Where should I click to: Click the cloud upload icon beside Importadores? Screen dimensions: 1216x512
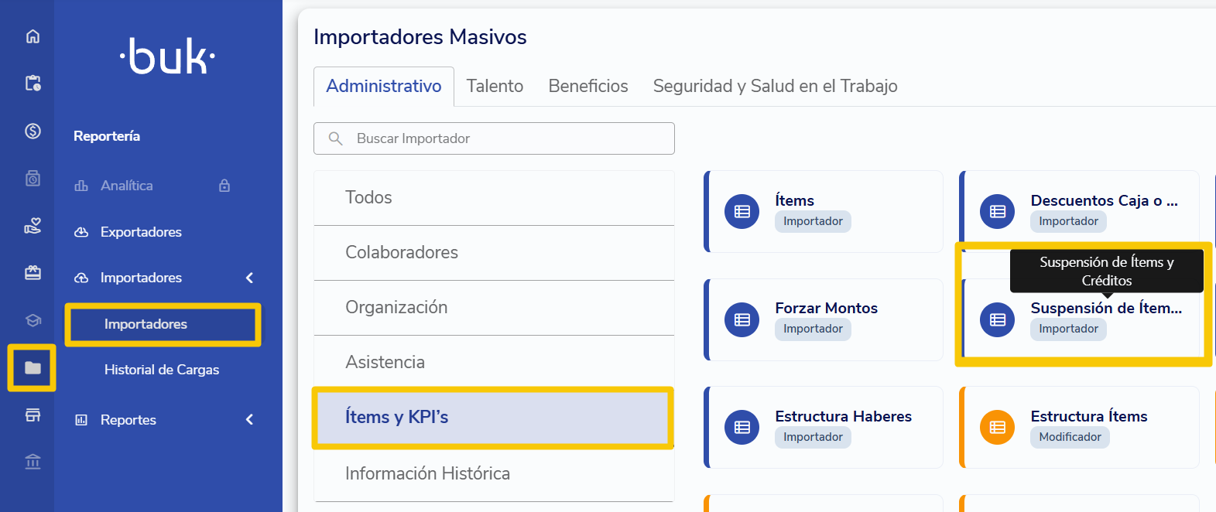[x=81, y=278]
